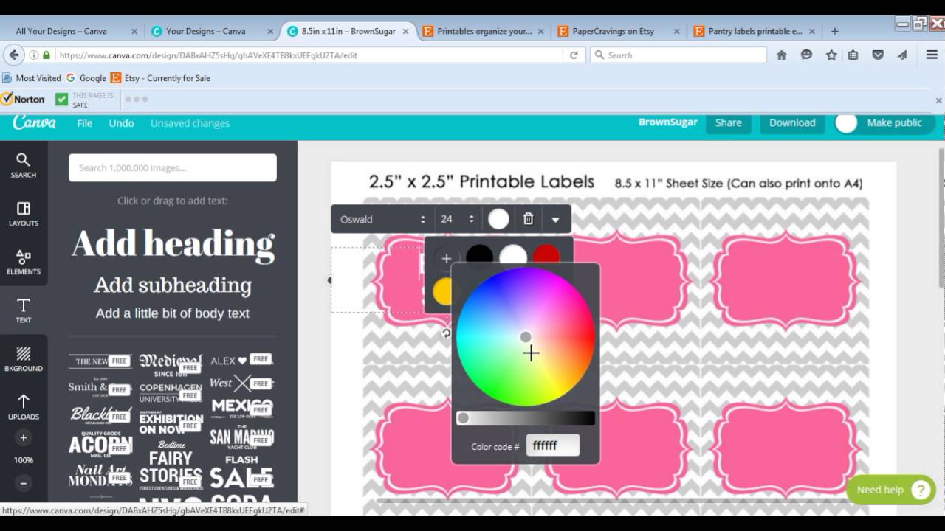Pick the black color swatch
The image size is (945, 531).
coord(479,256)
